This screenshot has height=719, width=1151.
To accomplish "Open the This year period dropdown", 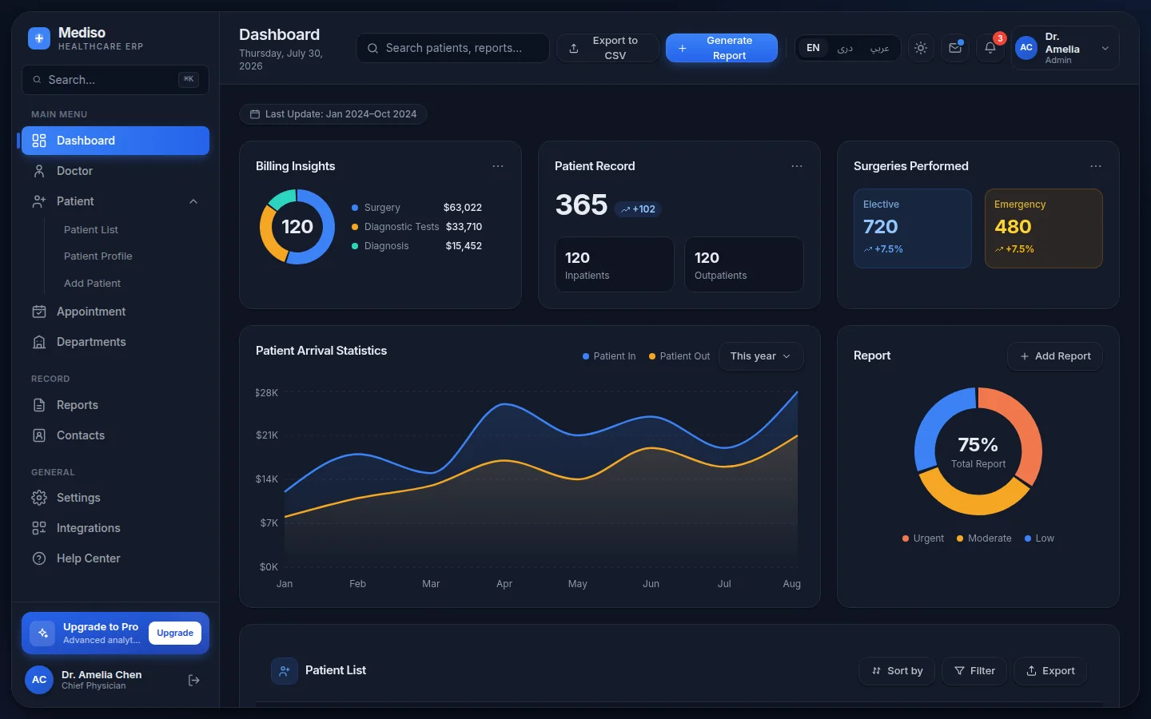I will (761, 356).
